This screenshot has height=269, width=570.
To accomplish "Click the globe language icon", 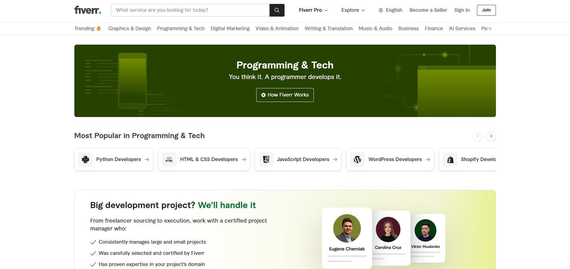I will 381,10.
